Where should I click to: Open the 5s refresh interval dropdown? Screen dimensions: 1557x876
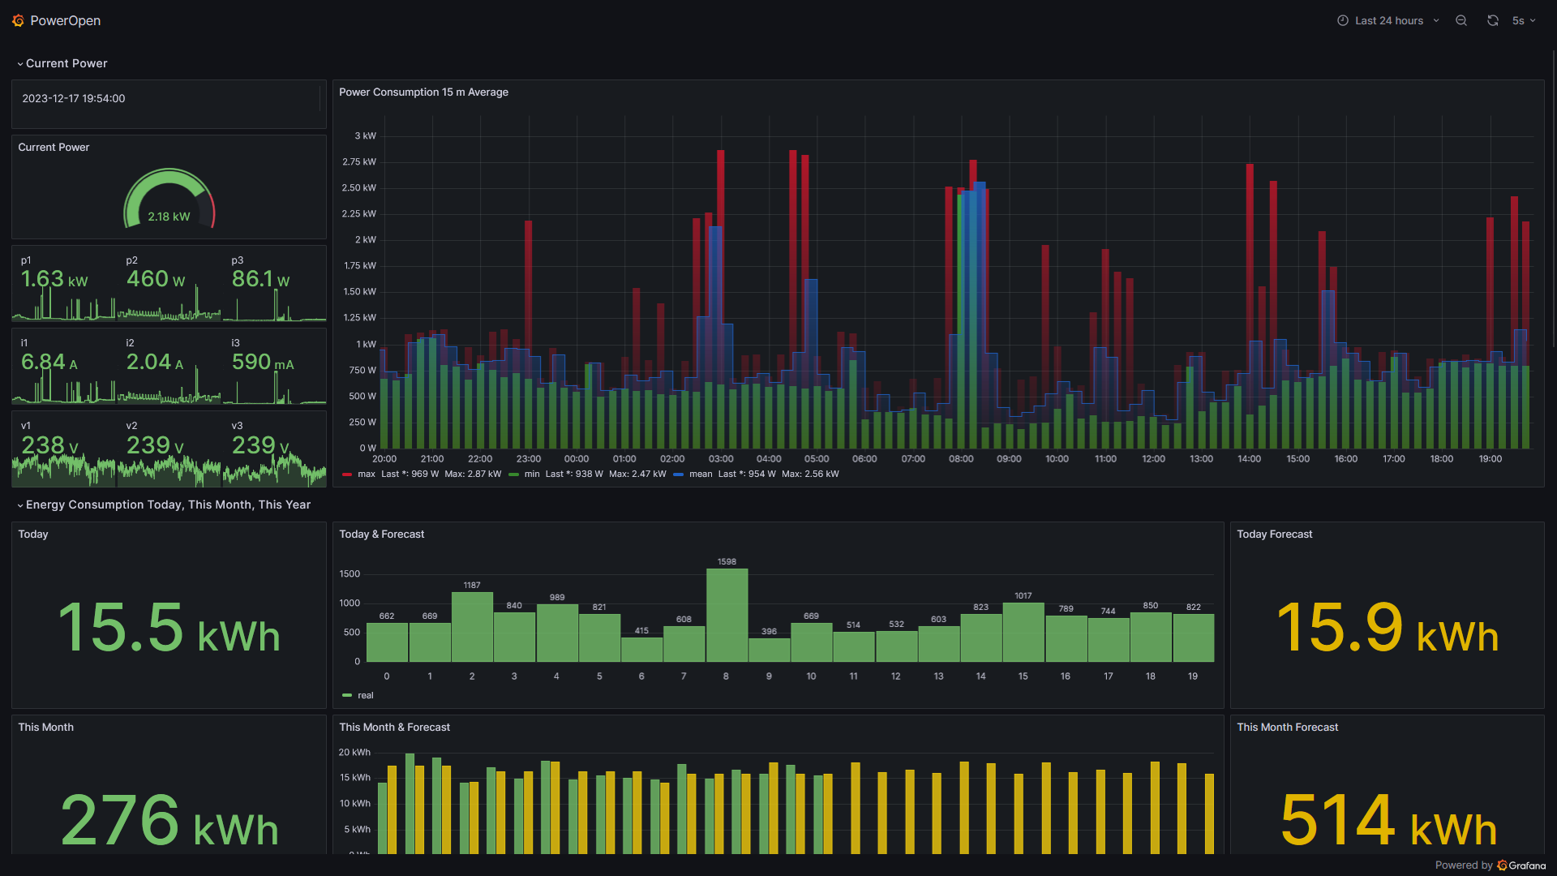tap(1524, 21)
